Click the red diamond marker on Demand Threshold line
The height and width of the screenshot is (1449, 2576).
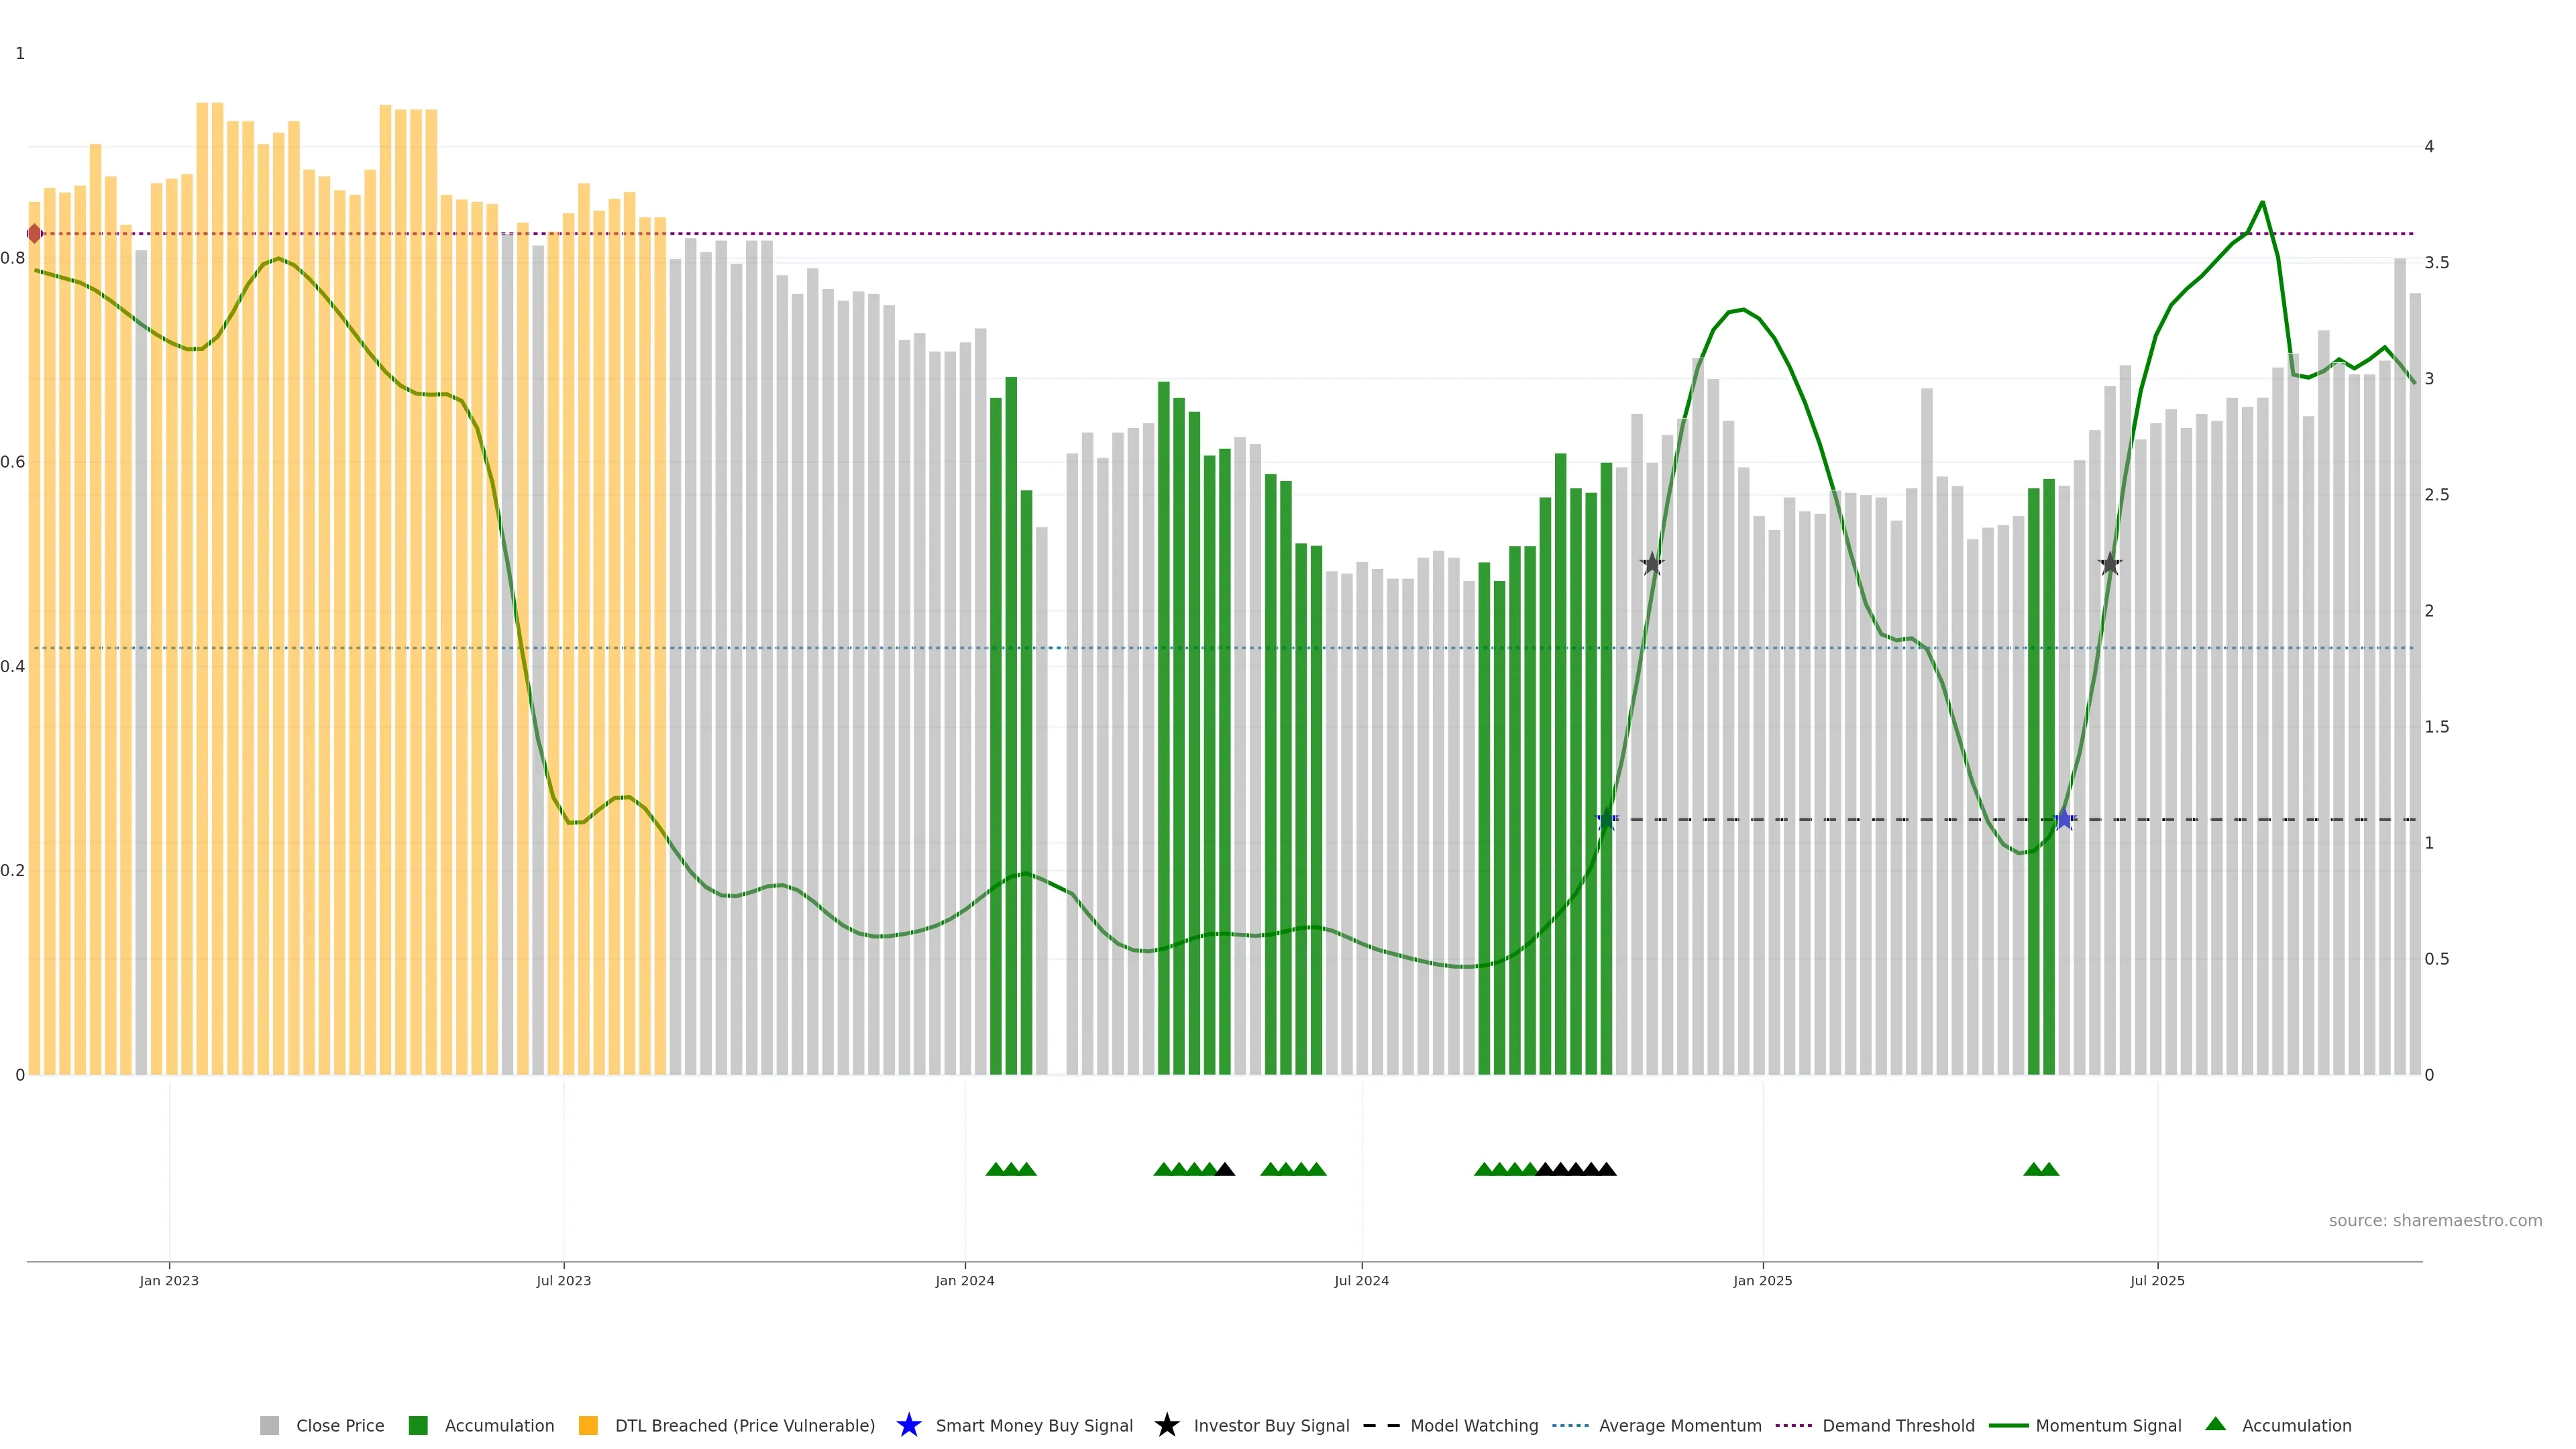coord(35,234)
